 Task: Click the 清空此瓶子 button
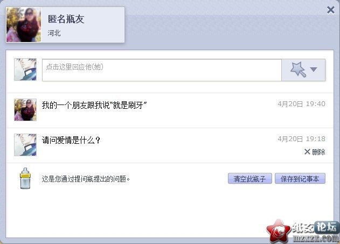coord(250,179)
